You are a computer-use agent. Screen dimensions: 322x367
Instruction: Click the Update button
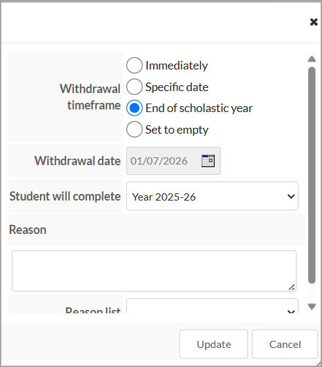[213, 344]
